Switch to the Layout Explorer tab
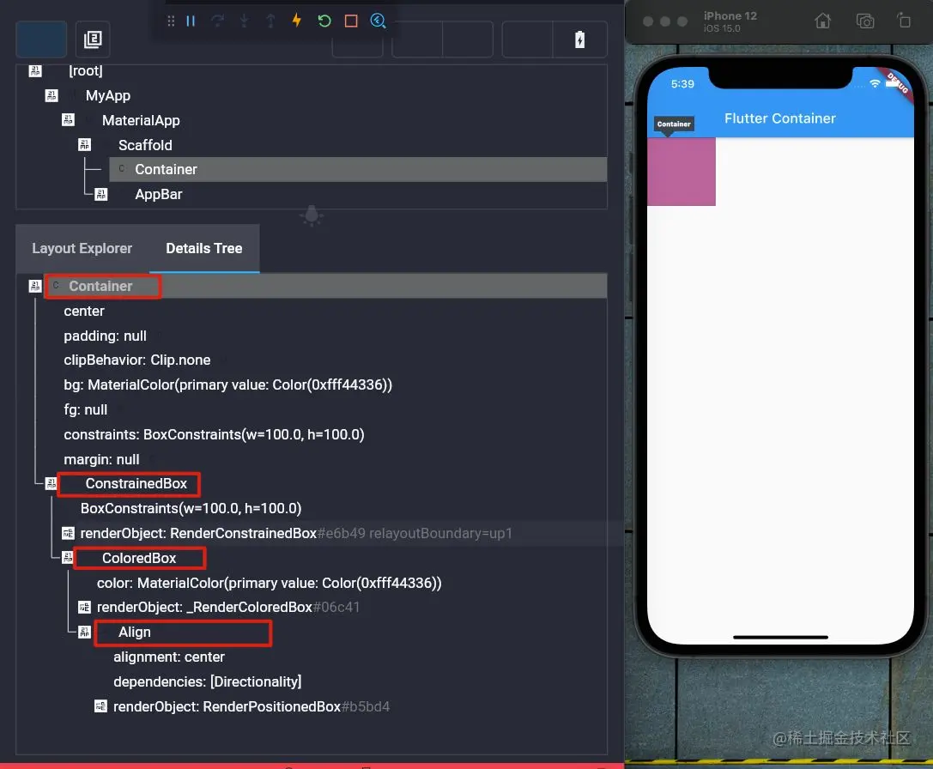The height and width of the screenshot is (769, 933). [x=82, y=248]
